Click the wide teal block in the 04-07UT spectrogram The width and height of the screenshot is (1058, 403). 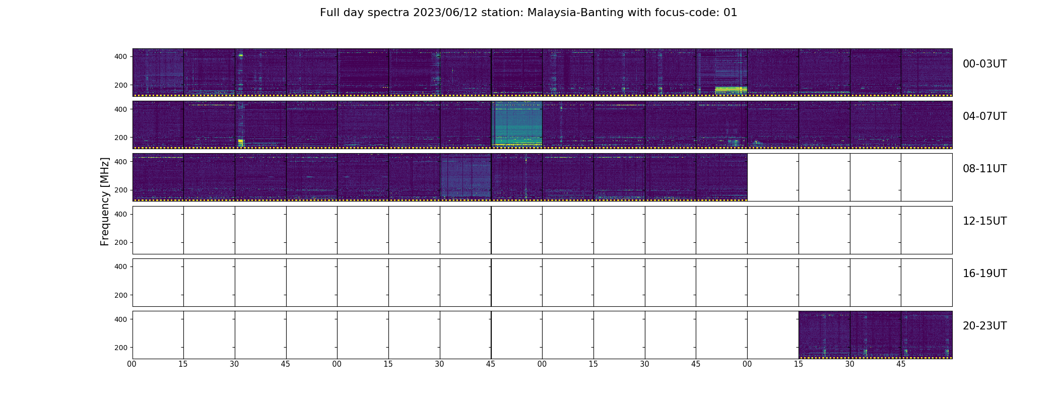(x=518, y=124)
